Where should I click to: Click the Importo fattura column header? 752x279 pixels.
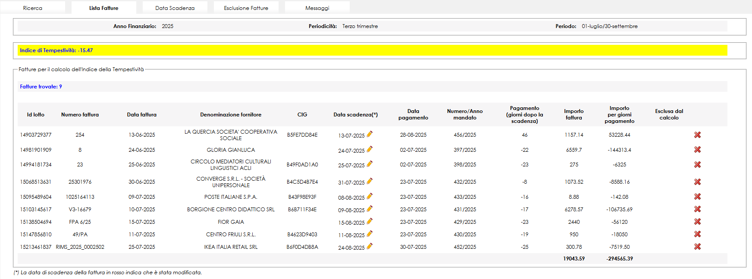(x=573, y=114)
